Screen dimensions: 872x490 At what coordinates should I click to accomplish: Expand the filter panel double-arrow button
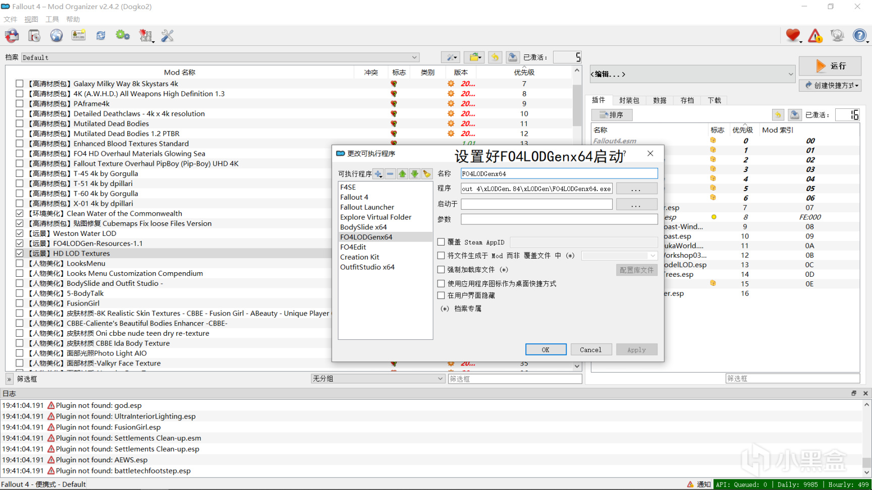click(x=9, y=379)
